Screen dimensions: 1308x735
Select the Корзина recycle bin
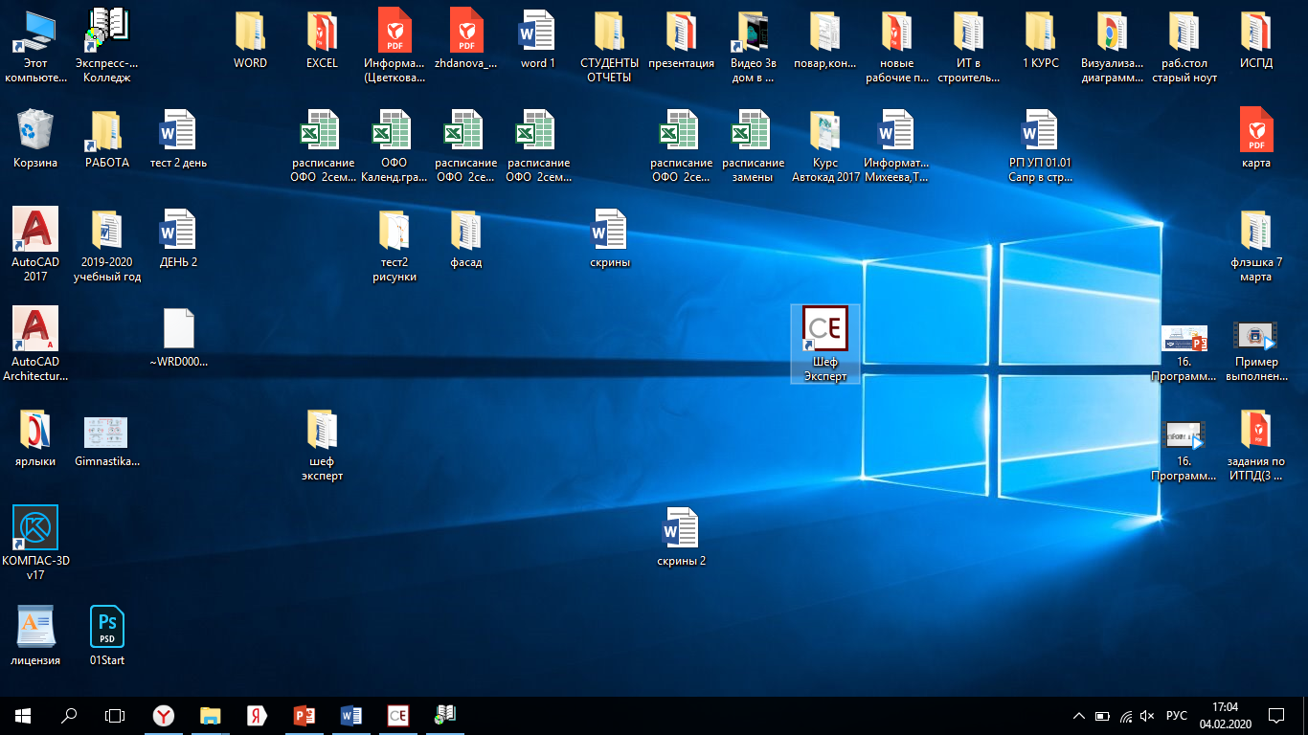[35, 140]
